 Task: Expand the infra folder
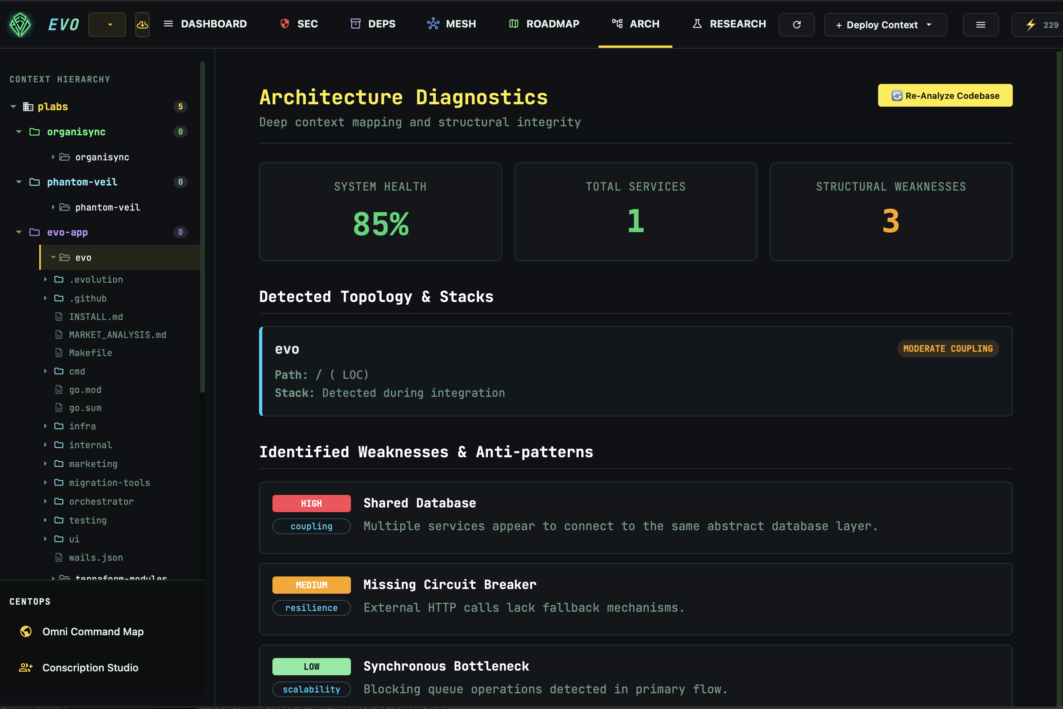point(45,426)
